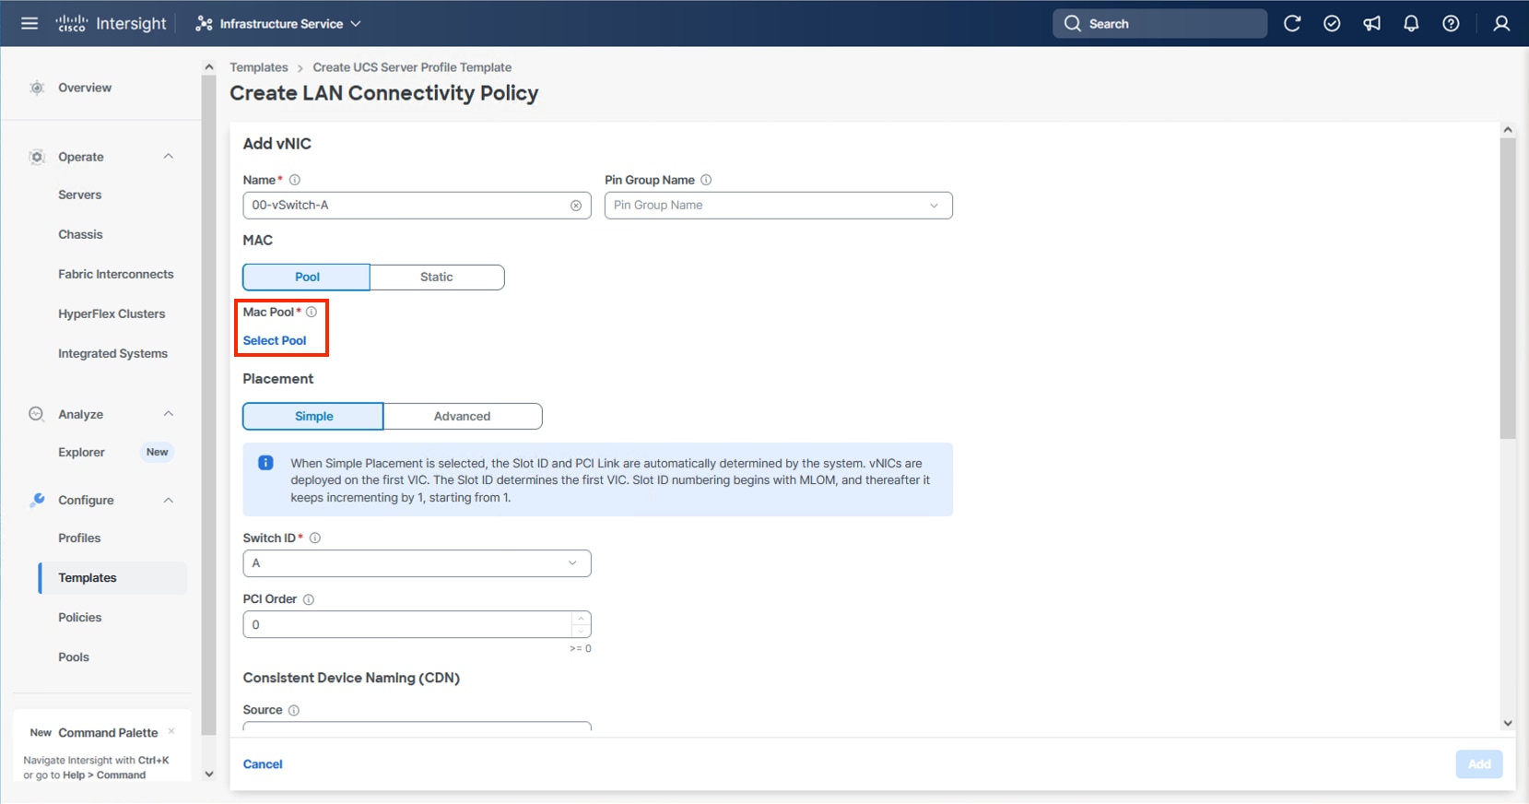Open Servers in sidebar
This screenshot has height=804, width=1529.
[x=80, y=195]
